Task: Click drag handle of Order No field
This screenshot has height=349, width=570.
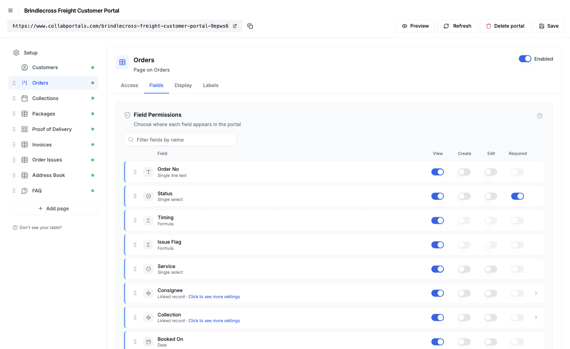Action: [x=135, y=172]
